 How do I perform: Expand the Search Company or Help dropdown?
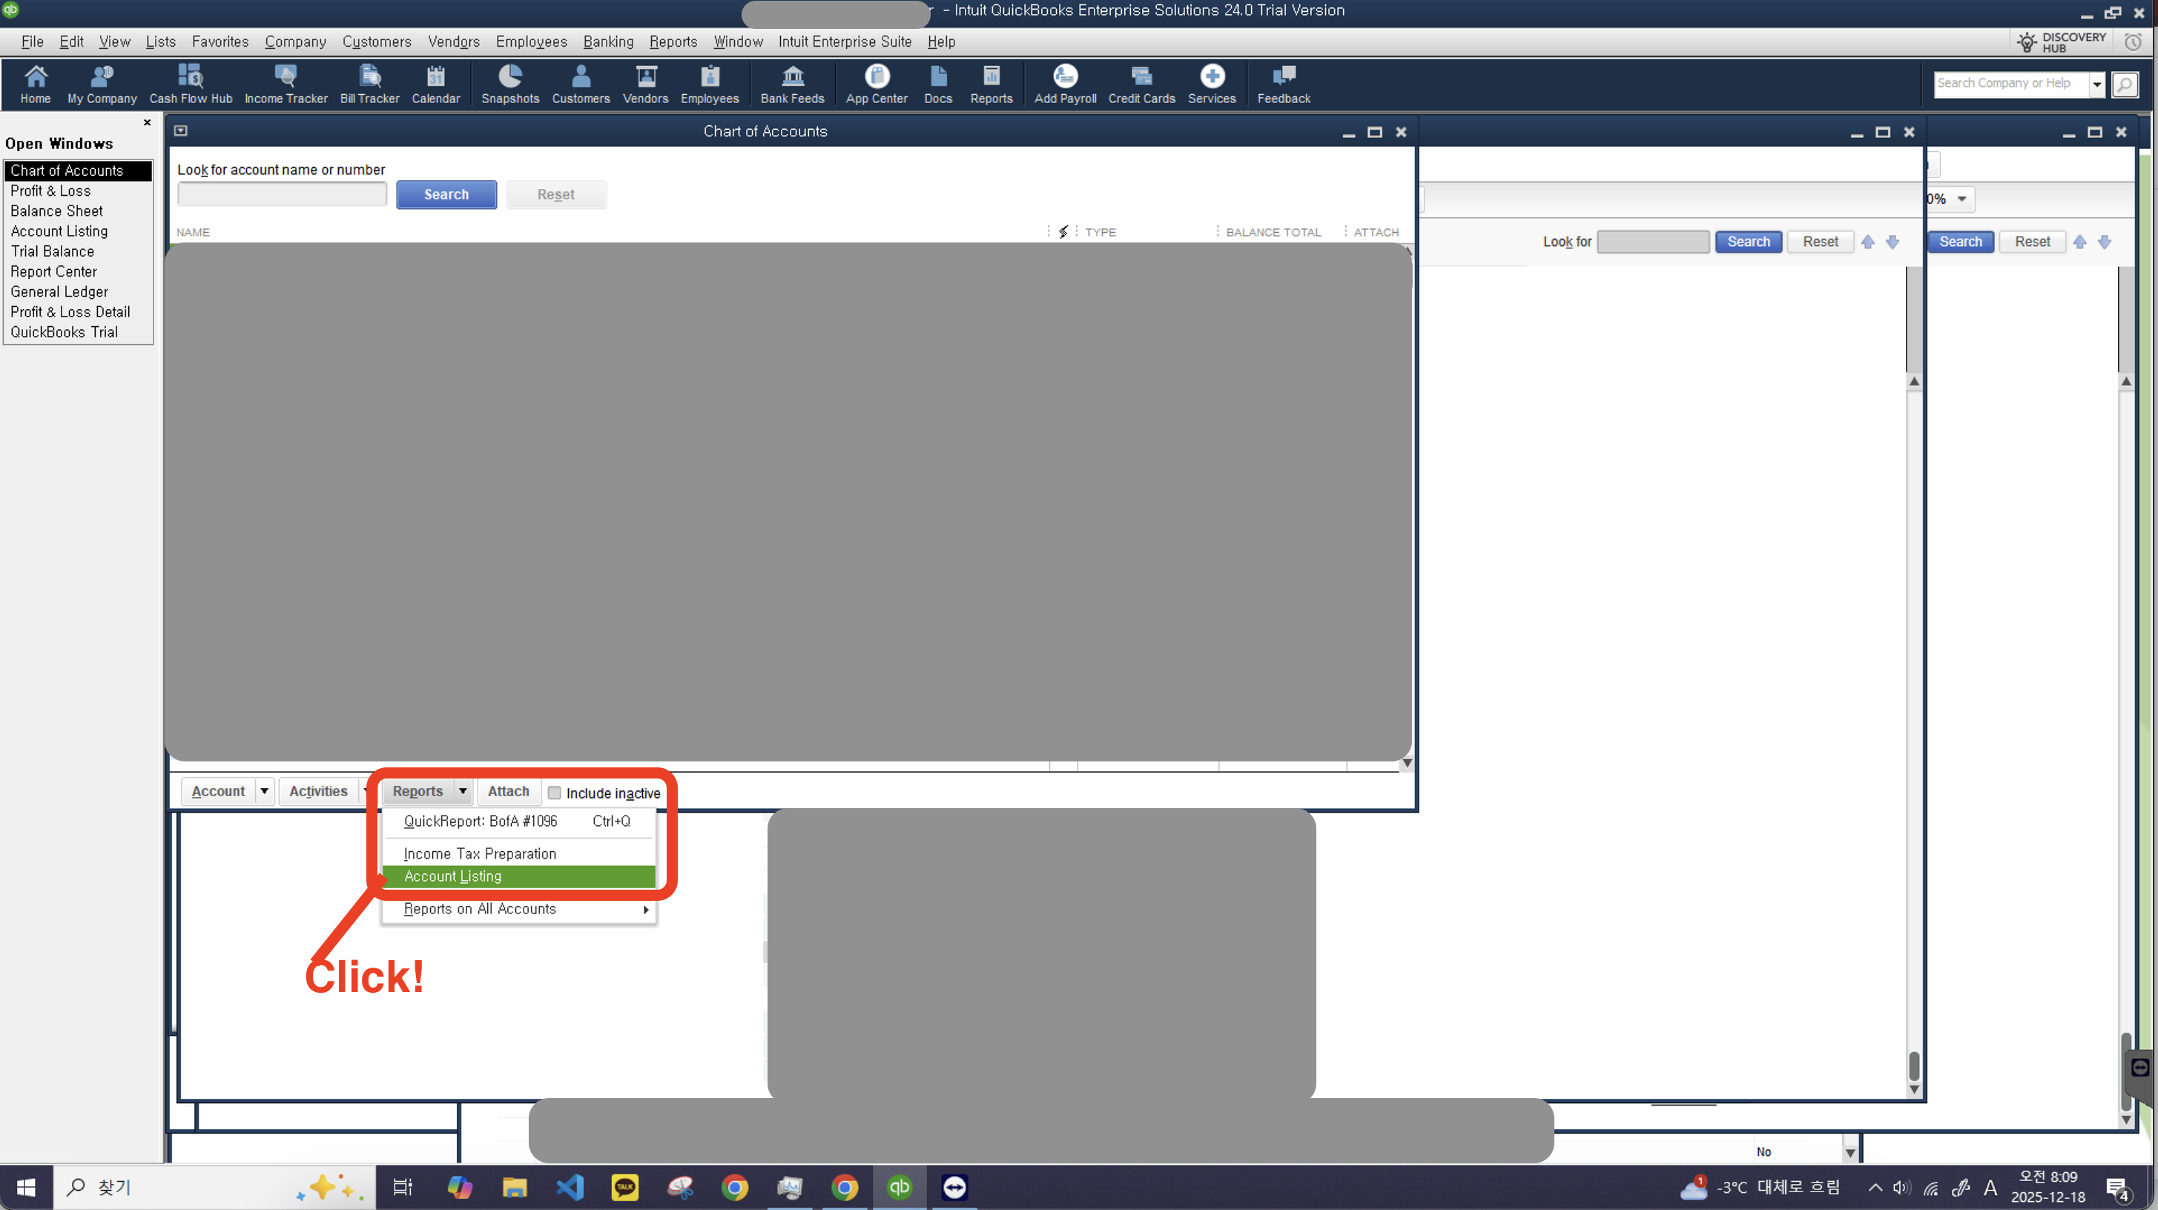pyautogui.click(x=2097, y=84)
